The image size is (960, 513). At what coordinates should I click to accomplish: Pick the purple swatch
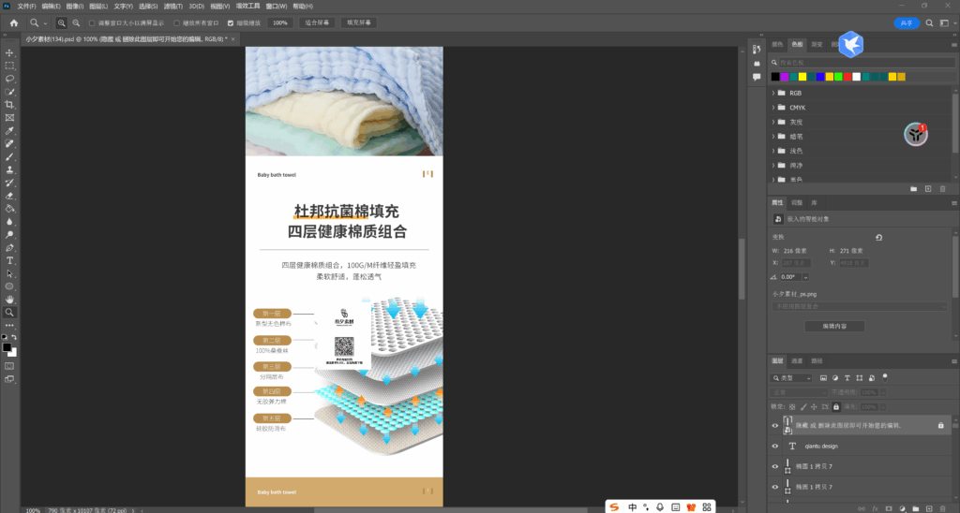(x=785, y=77)
